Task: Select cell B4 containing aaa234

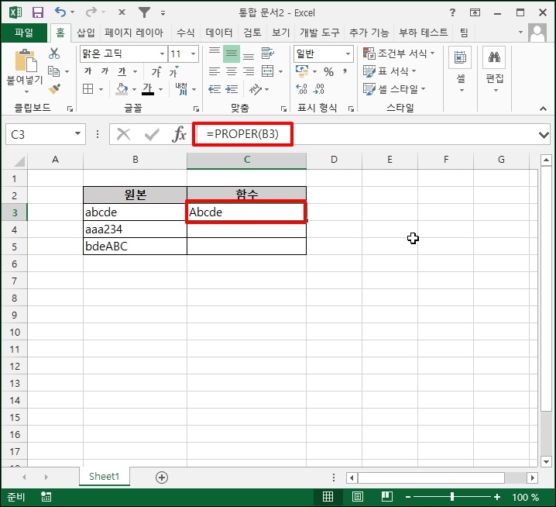Action: click(135, 229)
